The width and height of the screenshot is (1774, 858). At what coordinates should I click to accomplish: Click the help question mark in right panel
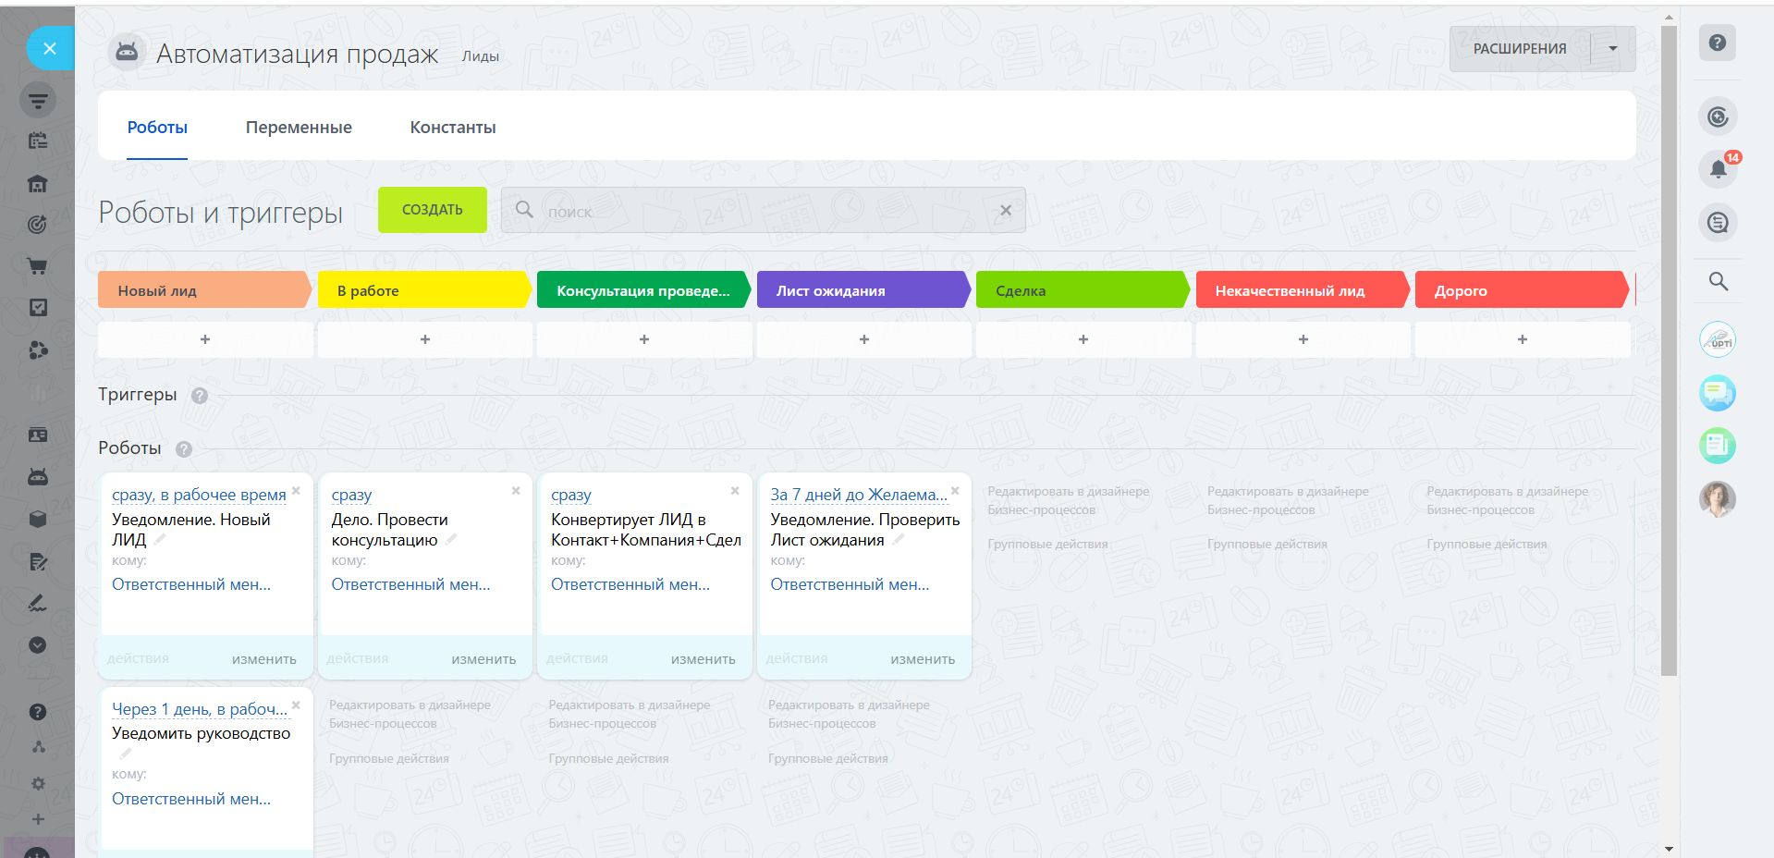1717,43
